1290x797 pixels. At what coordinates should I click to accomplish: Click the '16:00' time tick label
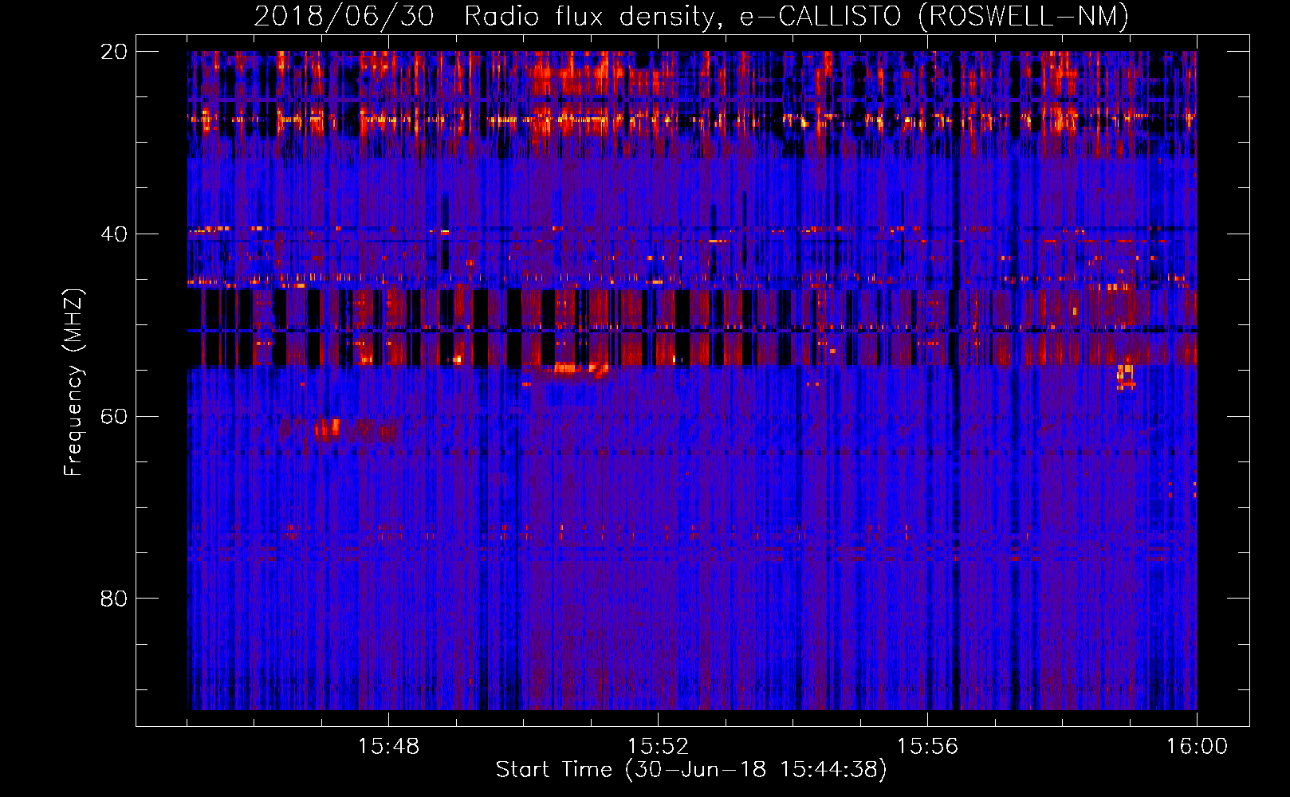[x=1197, y=747]
